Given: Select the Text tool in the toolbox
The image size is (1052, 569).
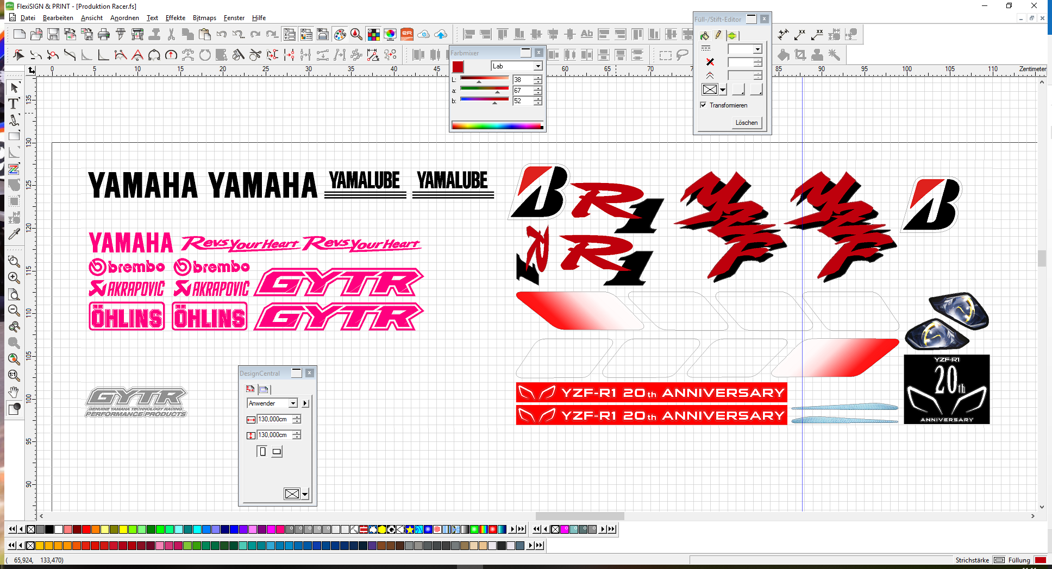Looking at the screenshot, I should pos(14,104).
